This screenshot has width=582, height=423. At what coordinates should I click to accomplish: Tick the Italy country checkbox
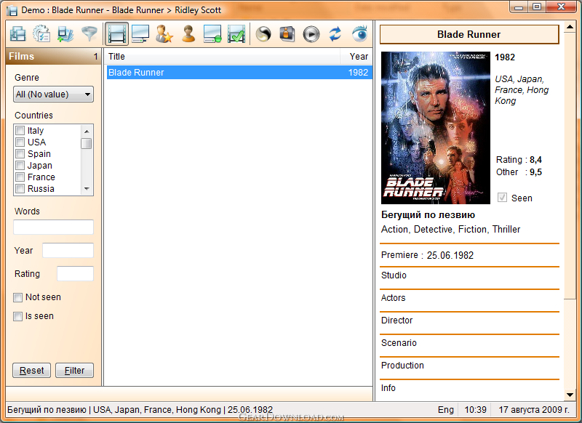[x=20, y=131]
